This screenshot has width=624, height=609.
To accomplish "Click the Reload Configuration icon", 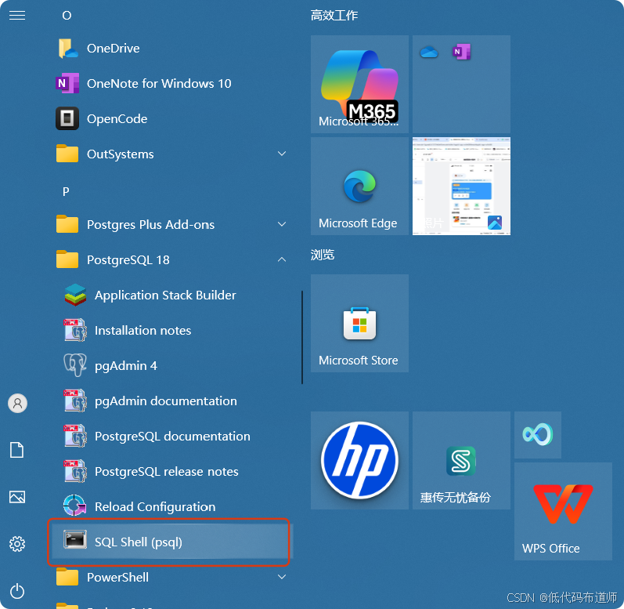I will pyautogui.click(x=74, y=506).
